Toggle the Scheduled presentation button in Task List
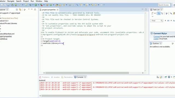This screenshot has width=175, height=98. point(162,13)
